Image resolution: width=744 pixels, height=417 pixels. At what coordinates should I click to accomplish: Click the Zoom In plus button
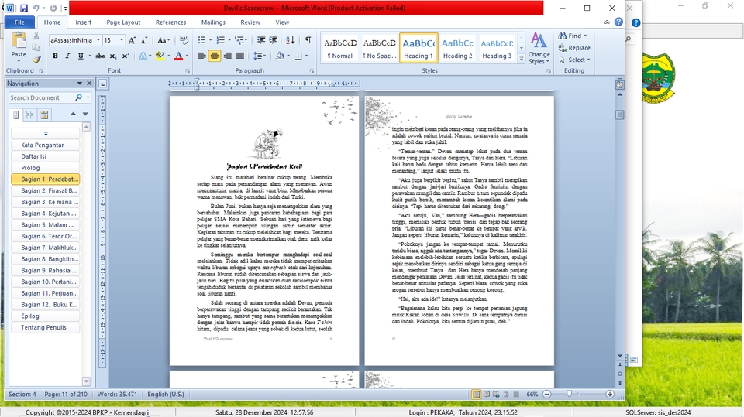pyautogui.click(x=610, y=395)
